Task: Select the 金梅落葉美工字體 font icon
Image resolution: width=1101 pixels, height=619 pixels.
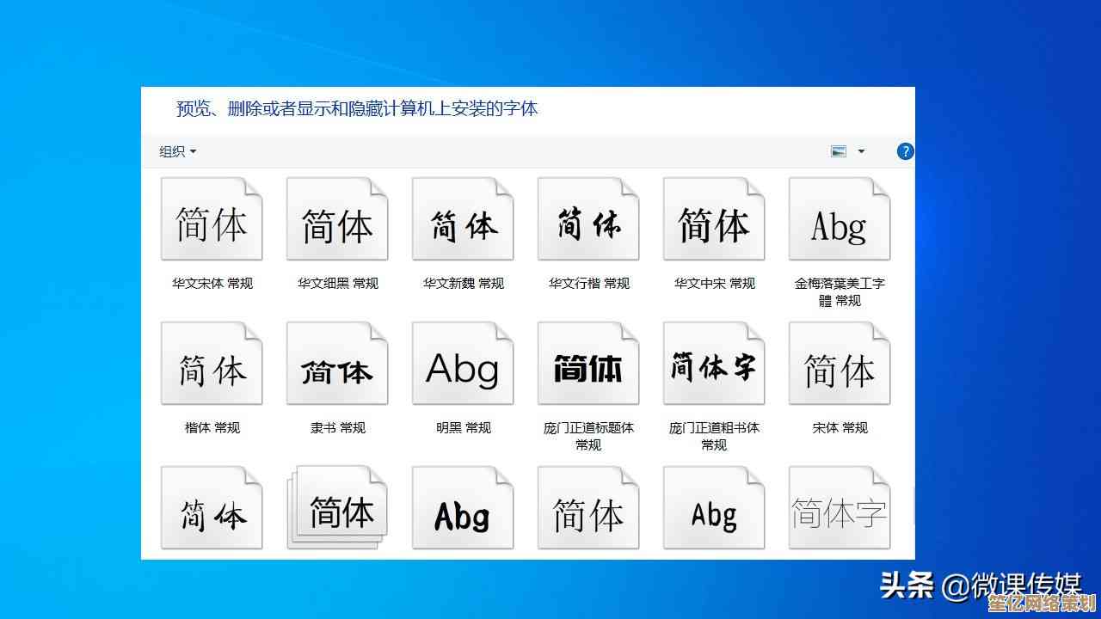Action: (840, 219)
